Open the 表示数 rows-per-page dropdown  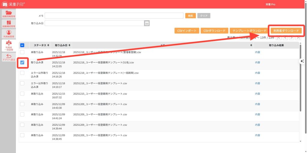[x=246, y=38]
